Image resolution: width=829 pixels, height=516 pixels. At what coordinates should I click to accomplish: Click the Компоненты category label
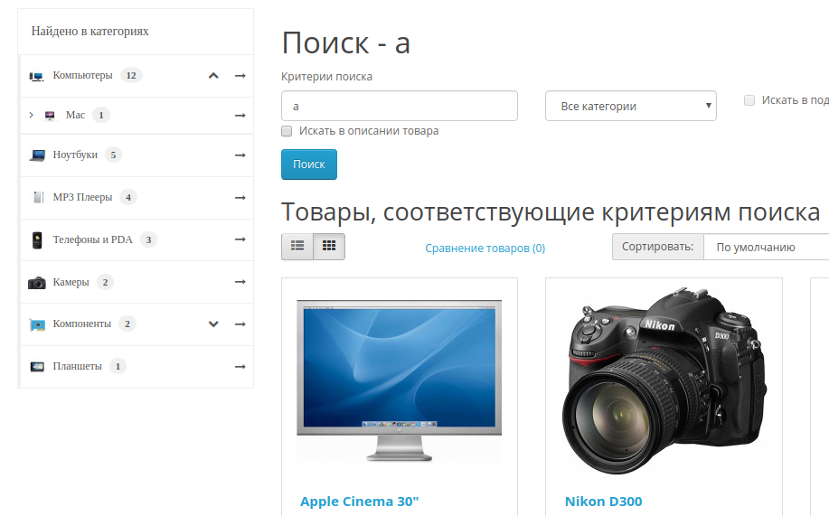(x=82, y=324)
